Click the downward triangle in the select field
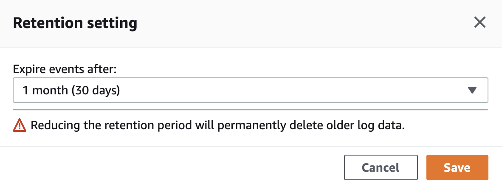The height and width of the screenshot is (187, 502). [x=472, y=90]
